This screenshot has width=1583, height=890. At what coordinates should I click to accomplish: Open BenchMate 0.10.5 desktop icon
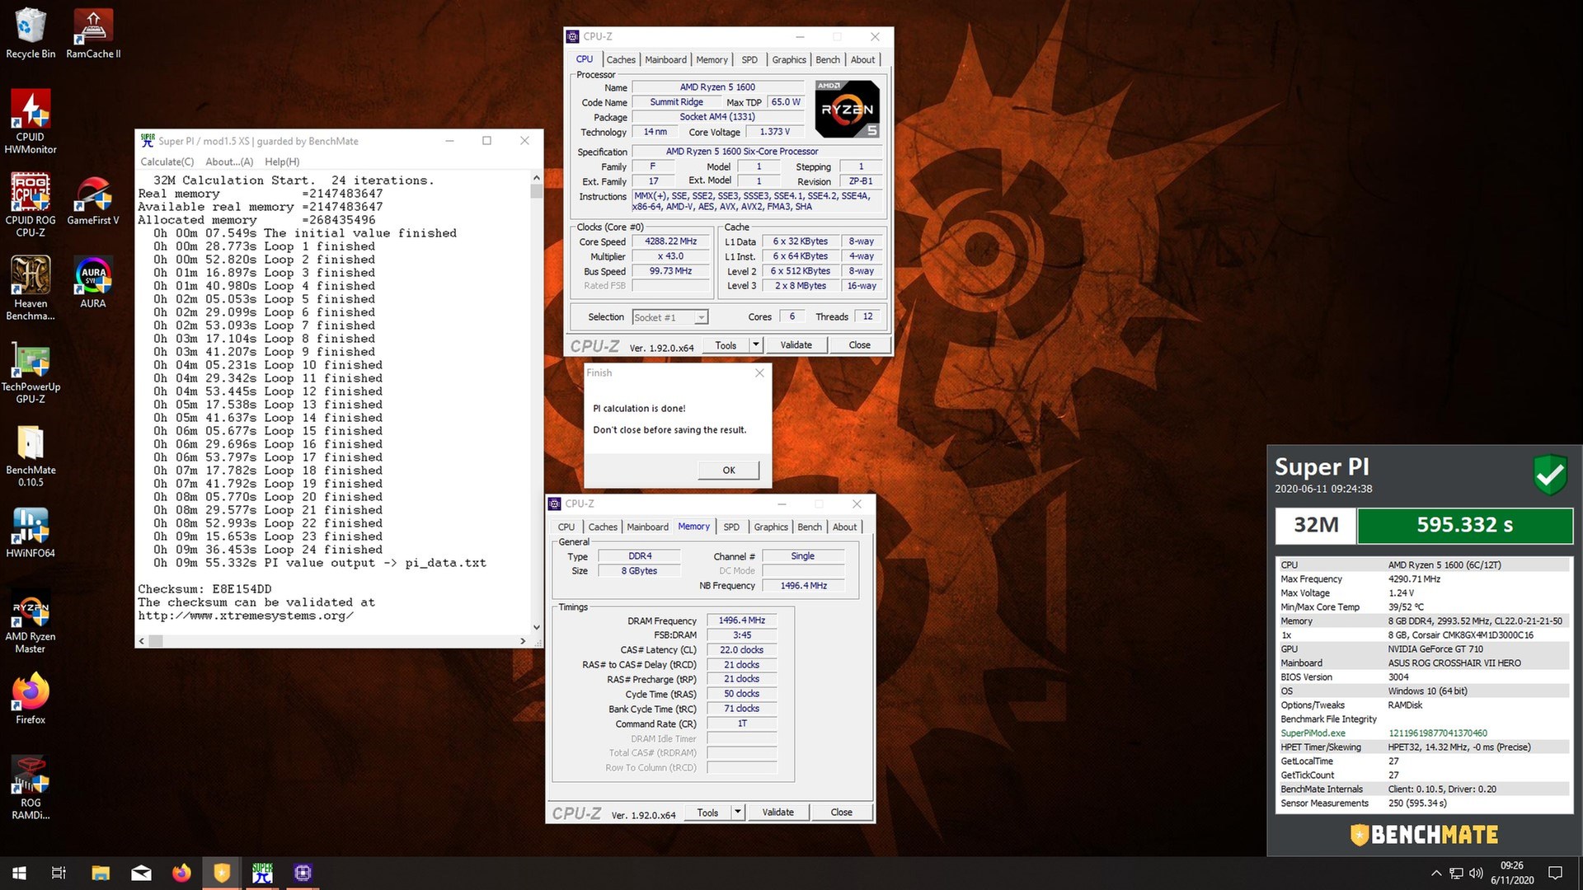[x=31, y=455]
